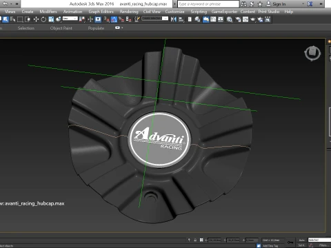This screenshot has height=248, width=331.
Task: Click Render in the Cloud icon
Action: tap(260, 19)
